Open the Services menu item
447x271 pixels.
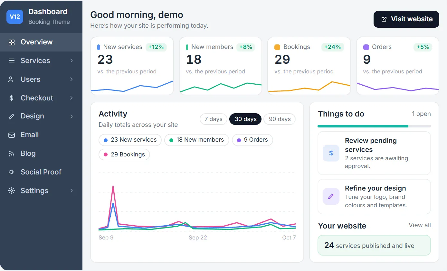tap(41, 61)
